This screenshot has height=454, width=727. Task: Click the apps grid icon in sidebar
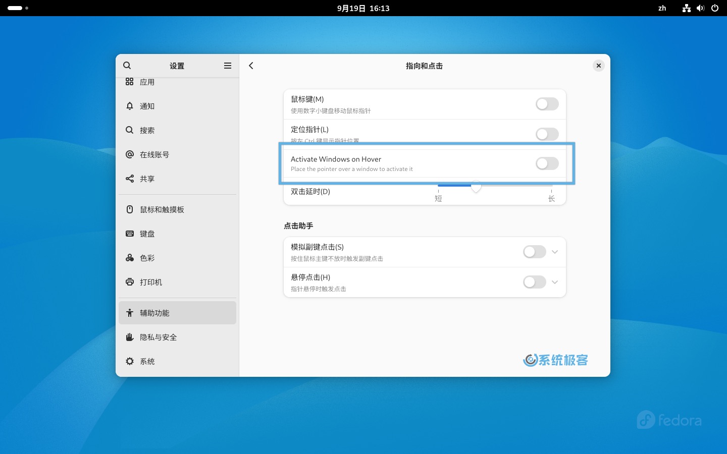click(x=130, y=82)
